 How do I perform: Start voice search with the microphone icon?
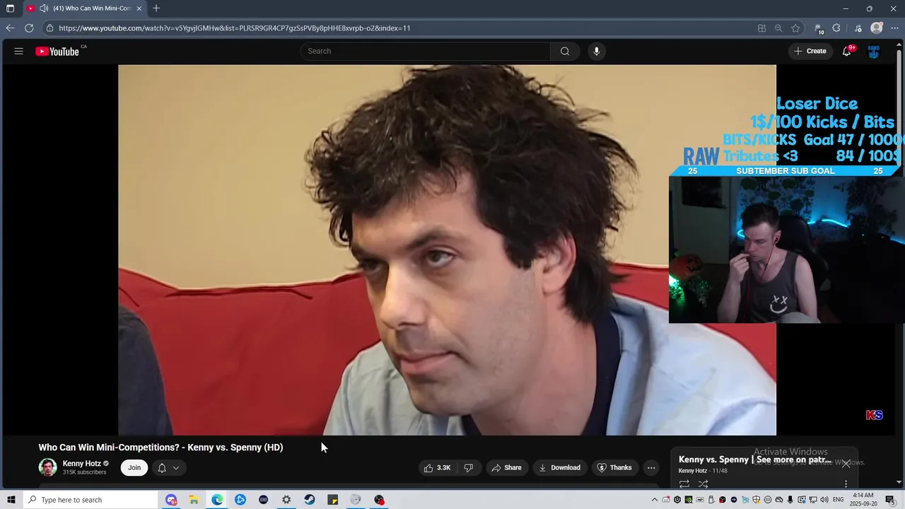(597, 51)
